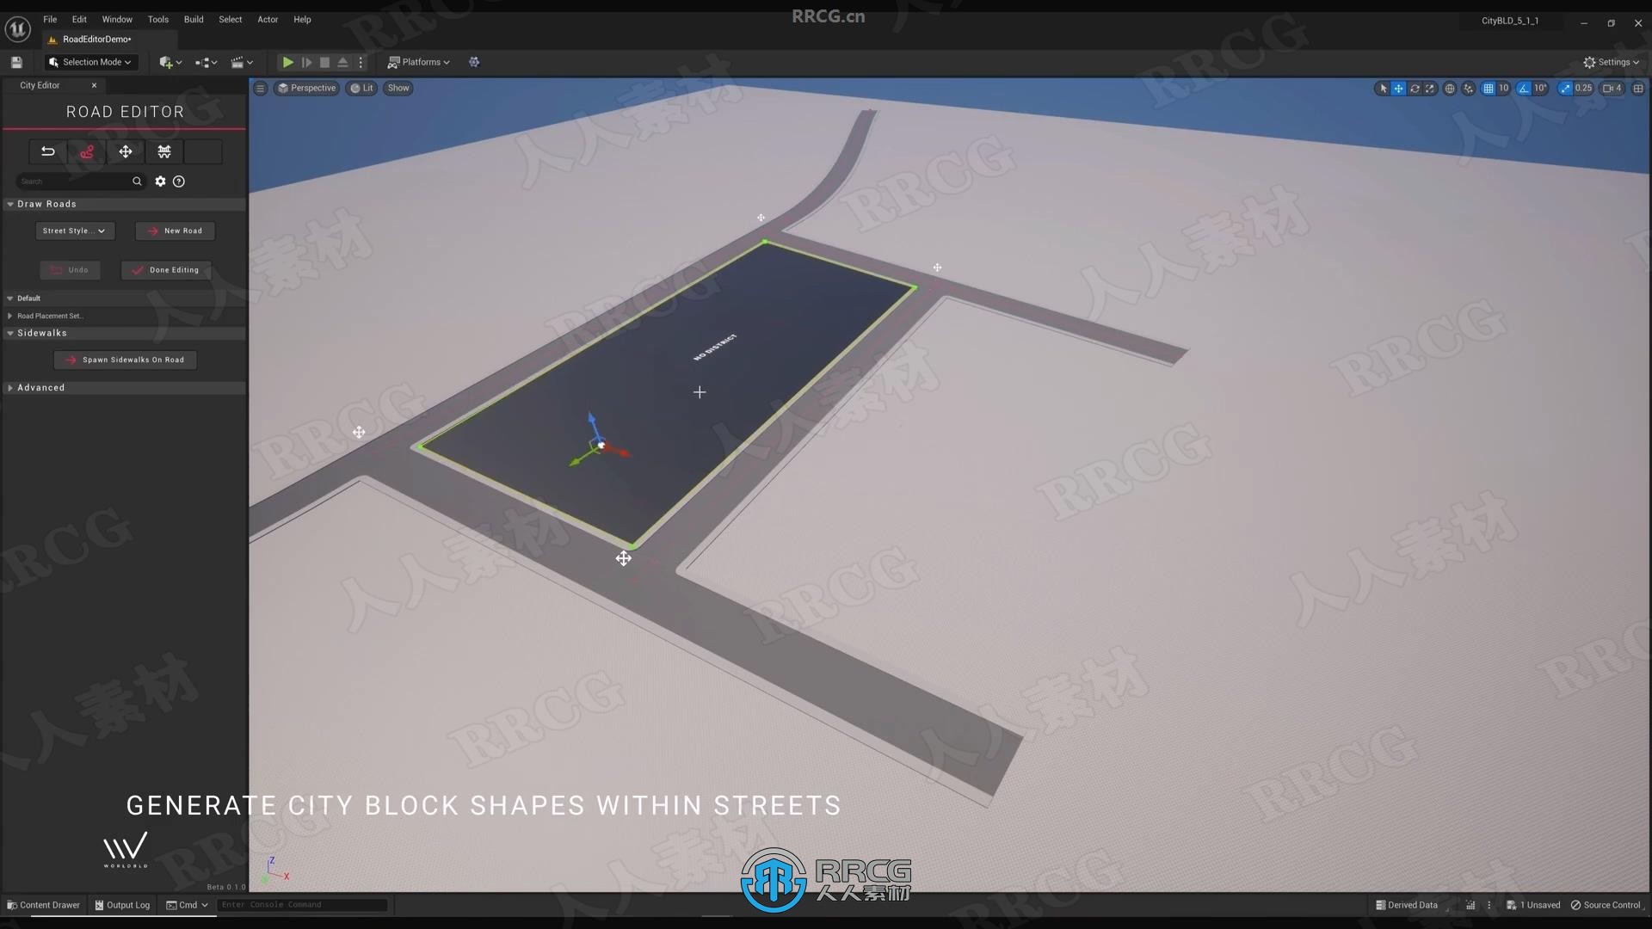Open the Street Style dropdown

71,231
